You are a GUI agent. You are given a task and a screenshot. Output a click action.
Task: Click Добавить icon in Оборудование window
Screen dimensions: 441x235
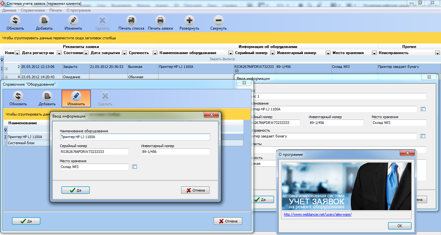[x=47, y=96]
